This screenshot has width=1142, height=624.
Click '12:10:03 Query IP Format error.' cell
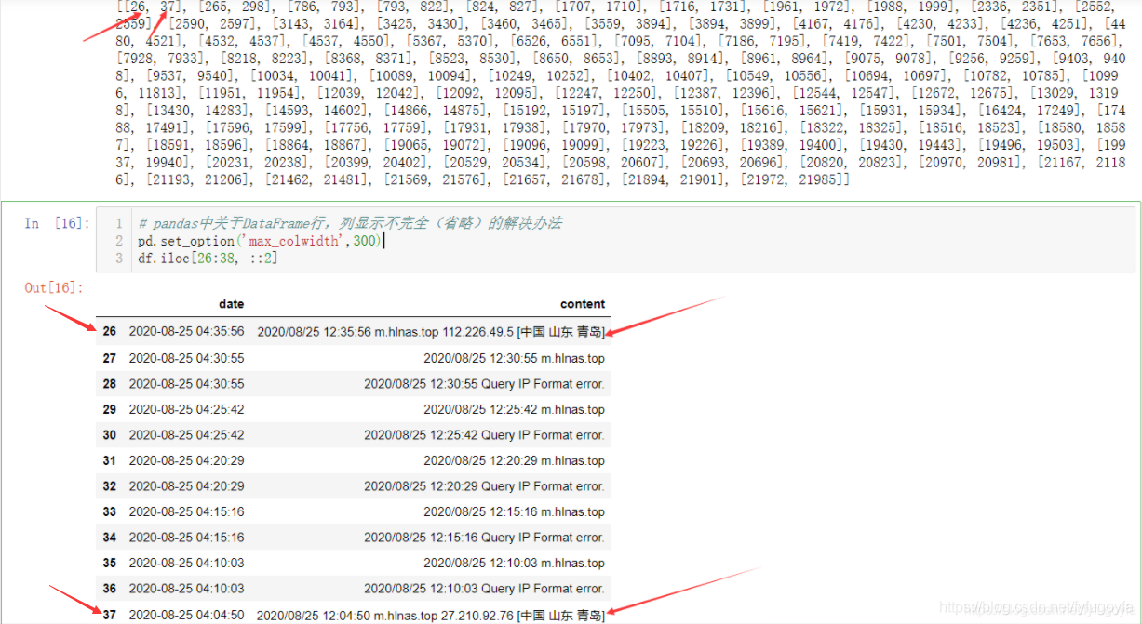(x=484, y=589)
